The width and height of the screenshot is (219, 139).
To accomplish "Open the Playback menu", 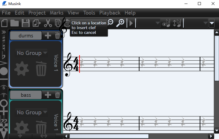I will (110, 13).
